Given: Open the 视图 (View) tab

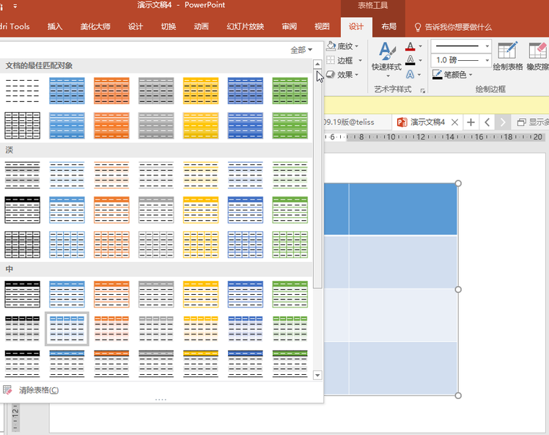Looking at the screenshot, I should click(322, 26).
